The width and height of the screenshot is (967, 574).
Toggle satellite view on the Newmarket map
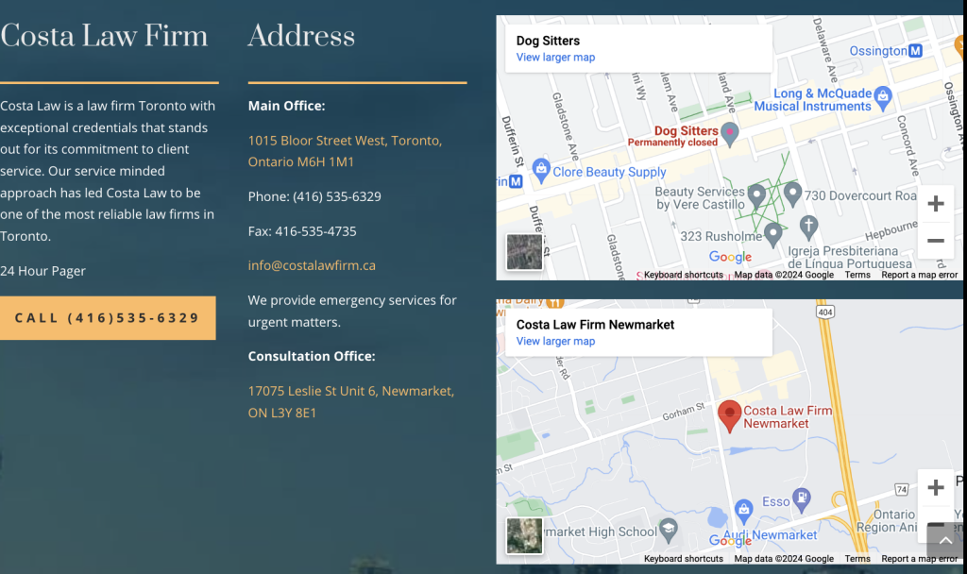pyautogui.click(x=524, y=535)
